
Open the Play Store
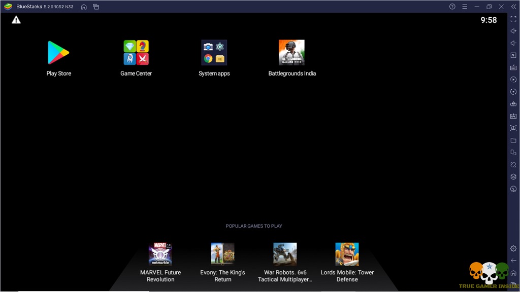[x=58, y=51]
